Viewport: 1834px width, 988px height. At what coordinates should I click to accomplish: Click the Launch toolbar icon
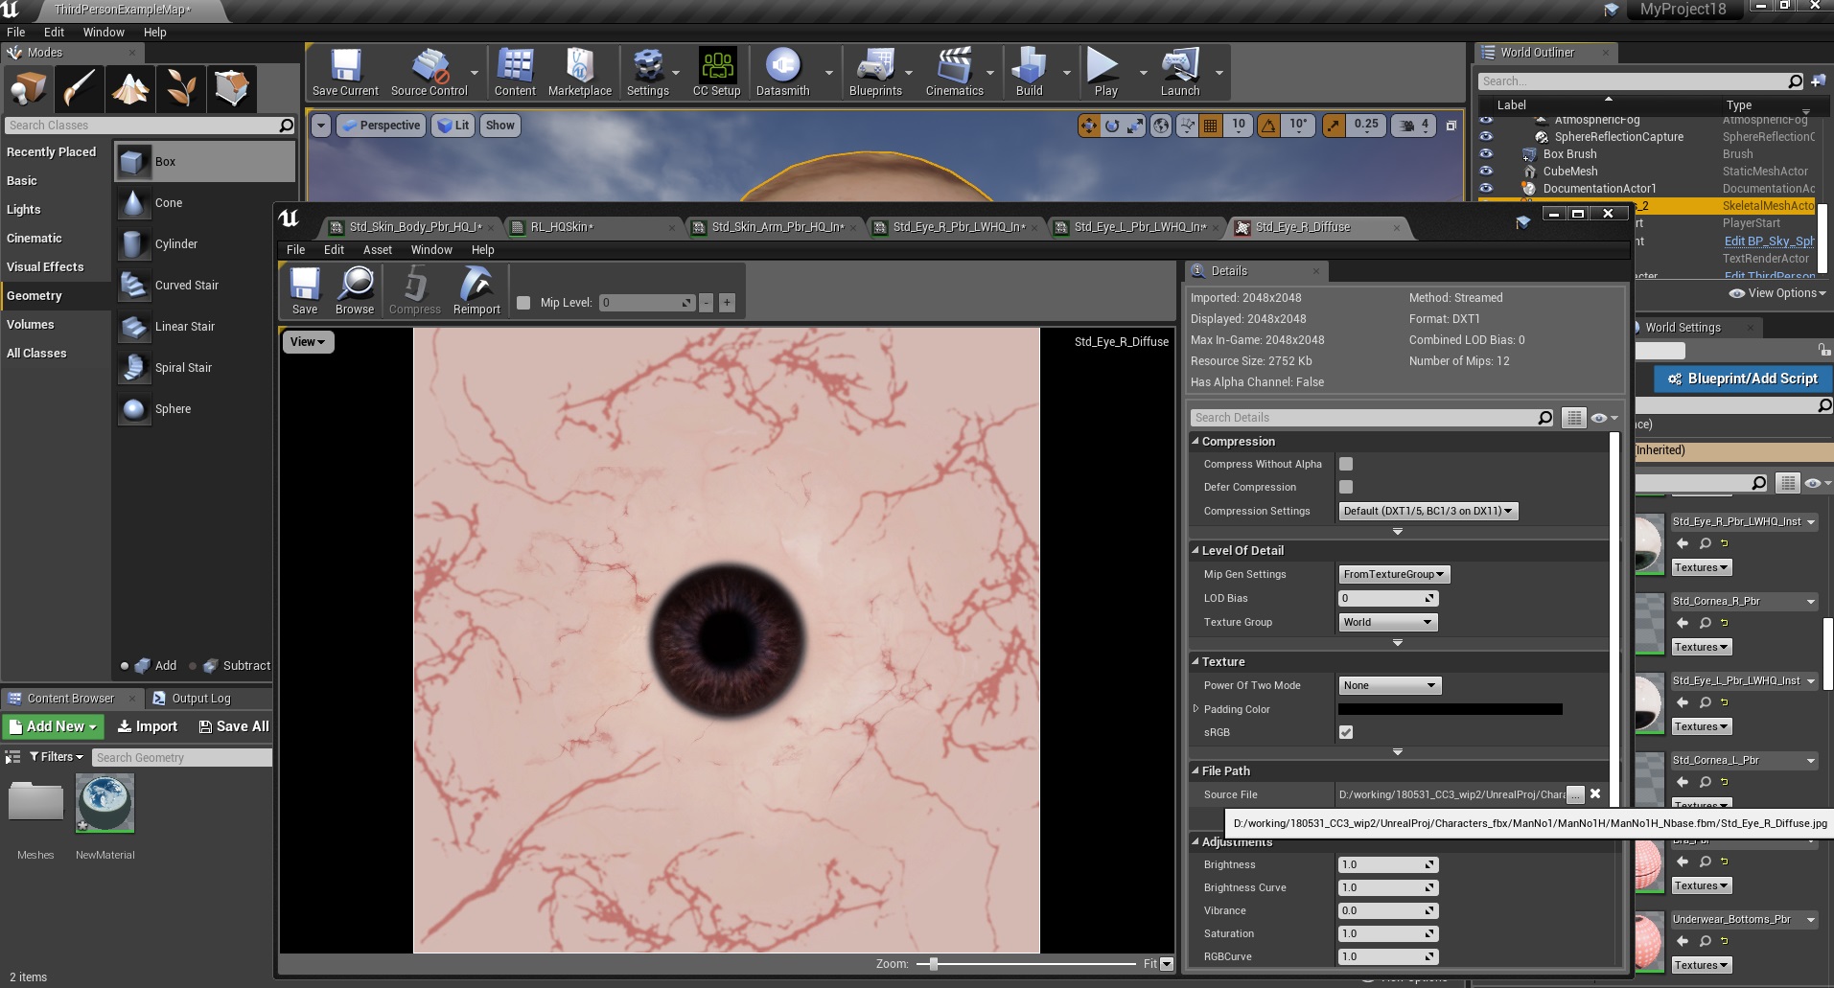[x=1180, y=72]
